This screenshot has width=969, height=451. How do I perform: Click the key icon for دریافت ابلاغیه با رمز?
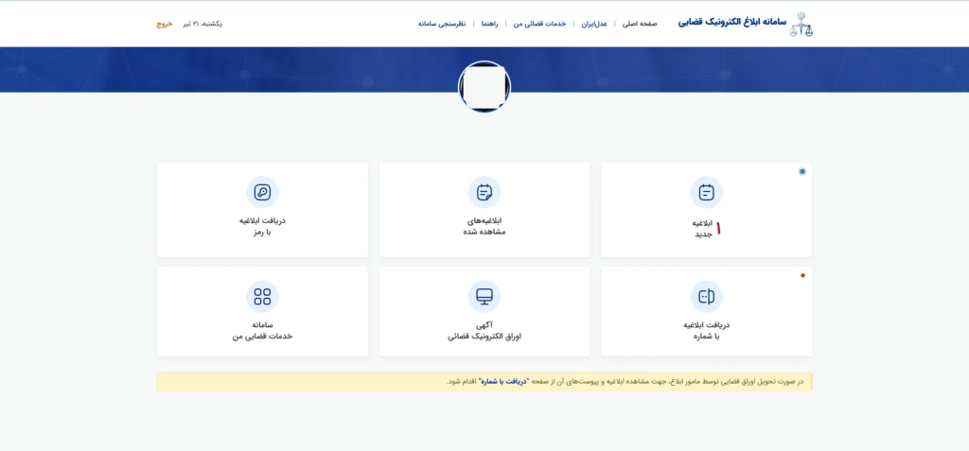263,192
